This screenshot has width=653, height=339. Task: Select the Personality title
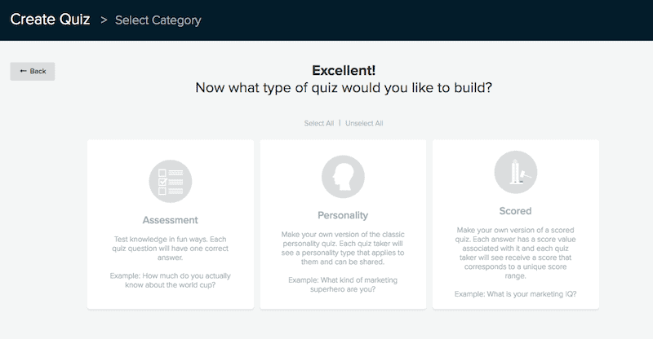pyautogui.click(x=343, y=215)
